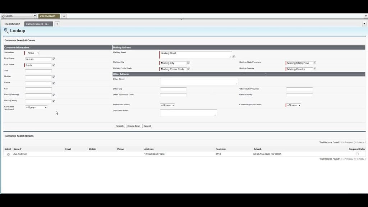
Task: Expand primary tab bar overflow arrow
Action: [365, 16]
